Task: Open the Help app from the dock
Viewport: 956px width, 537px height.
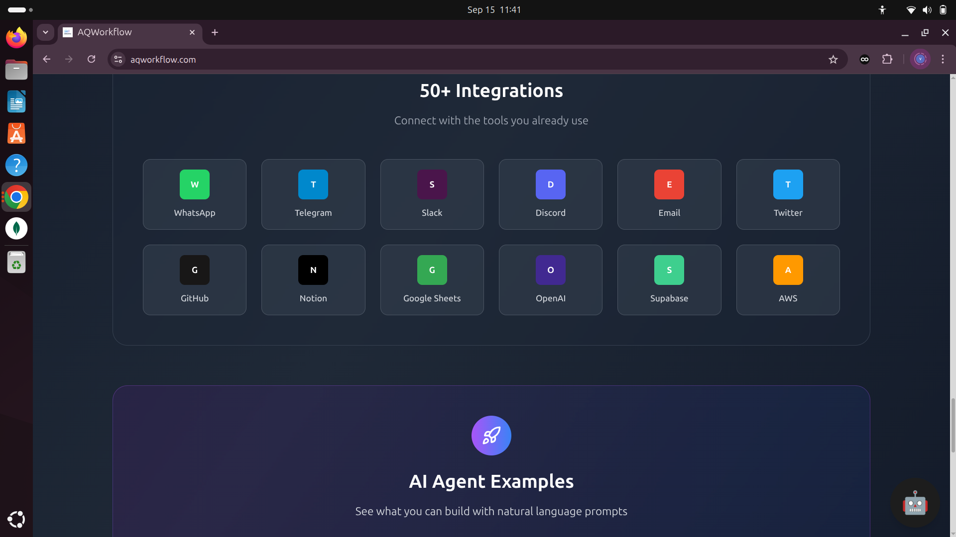Action: tap(16, 165)
